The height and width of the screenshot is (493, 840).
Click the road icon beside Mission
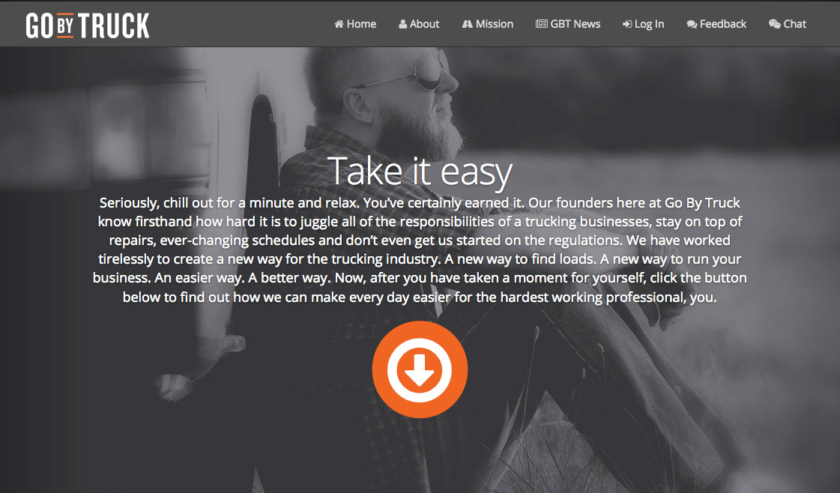pos(467,24)
